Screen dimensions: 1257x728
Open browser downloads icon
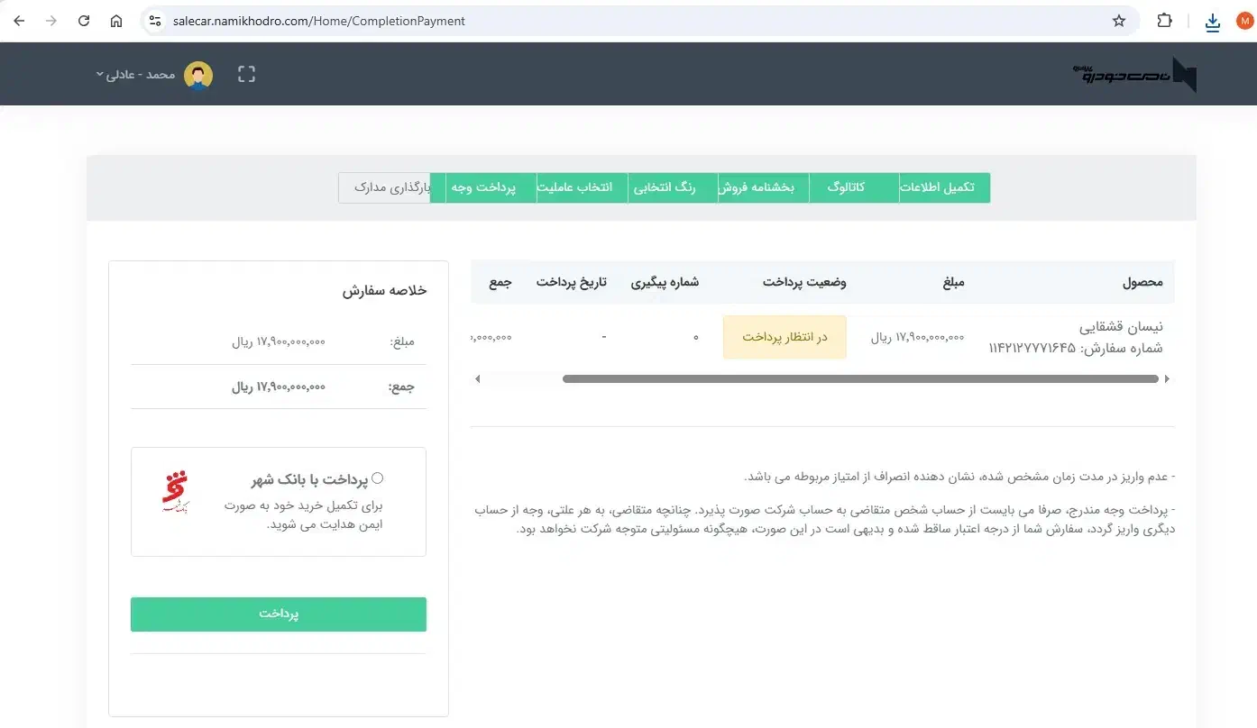1212,22
